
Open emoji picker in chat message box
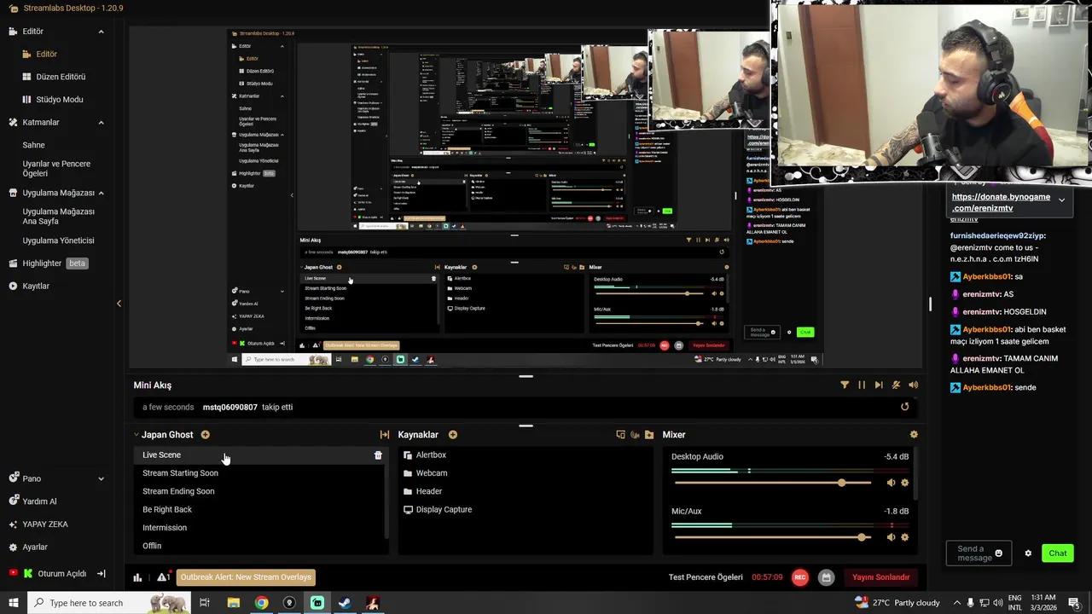tap(999, 553)
